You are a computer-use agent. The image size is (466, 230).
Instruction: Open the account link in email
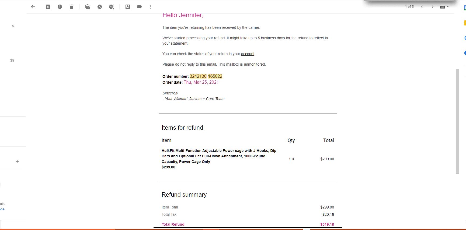tap(248, 54)
